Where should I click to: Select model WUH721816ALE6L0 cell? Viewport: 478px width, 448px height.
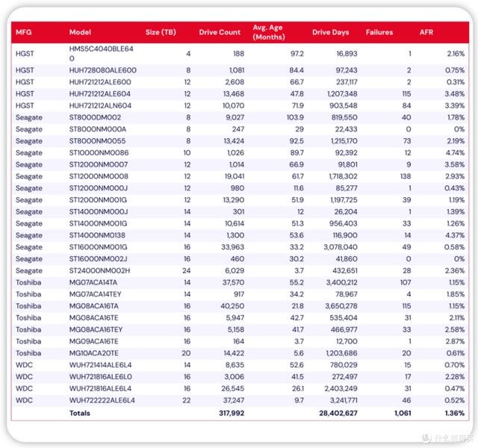click(x=101, y=377)
